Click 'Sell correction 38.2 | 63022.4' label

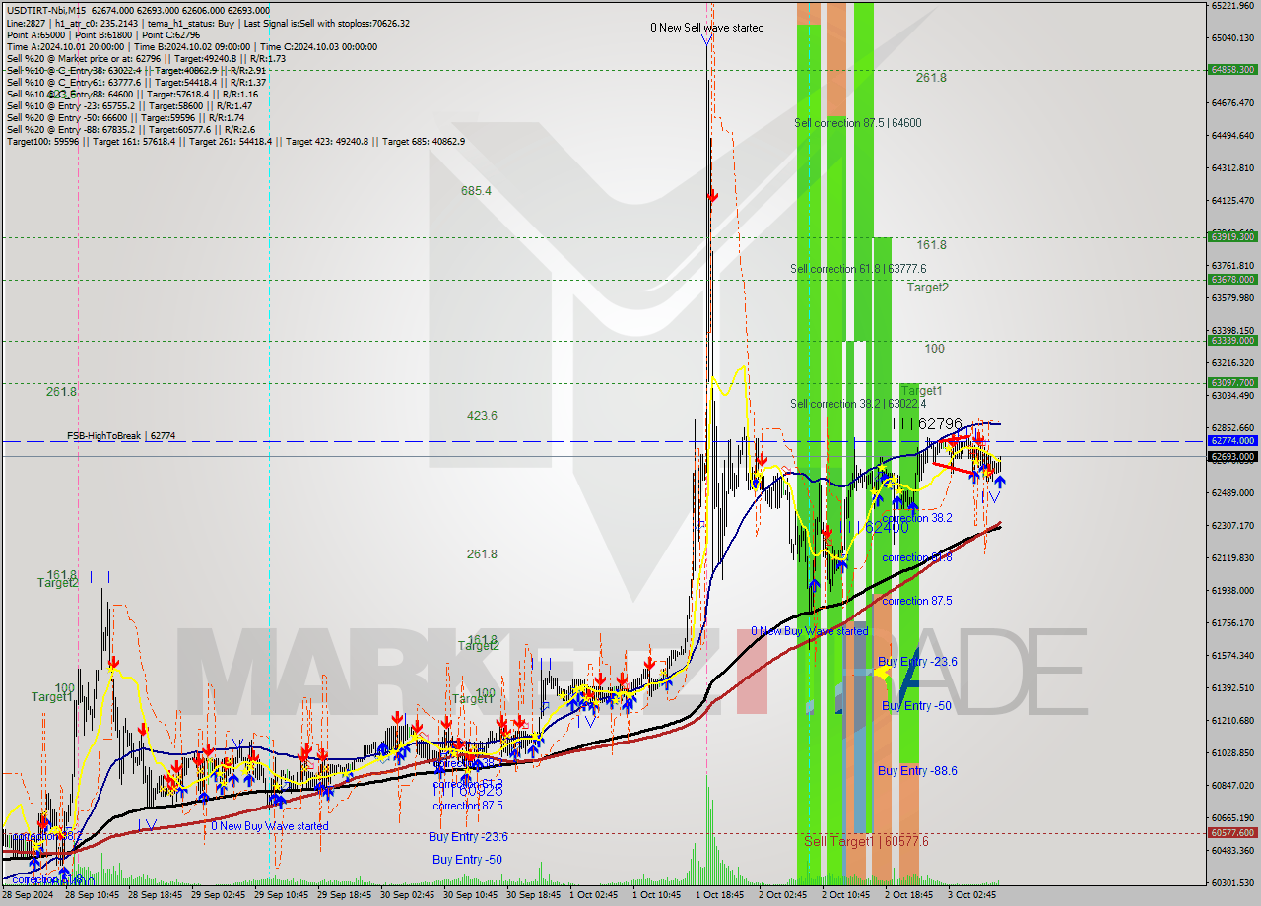point(858,404)
